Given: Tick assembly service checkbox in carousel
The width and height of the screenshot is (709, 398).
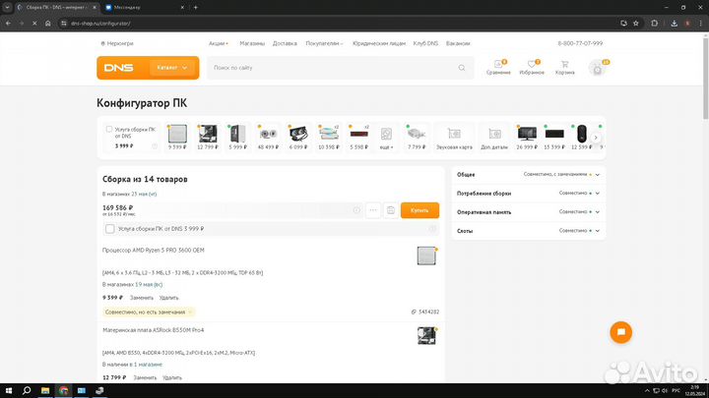Looking at the screenshot, I should coord(109,129).
